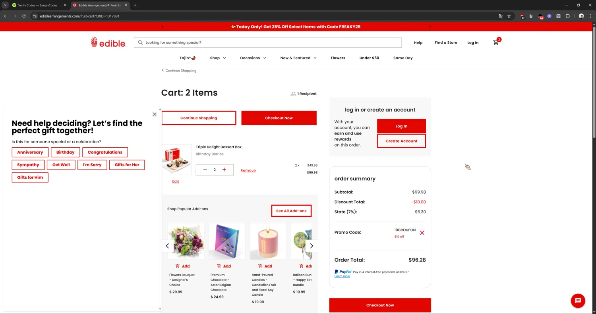Viewport: 596px width, 314px height.
Task: Show next add-ons with right arrow
Action: click(x=312, y=246)
